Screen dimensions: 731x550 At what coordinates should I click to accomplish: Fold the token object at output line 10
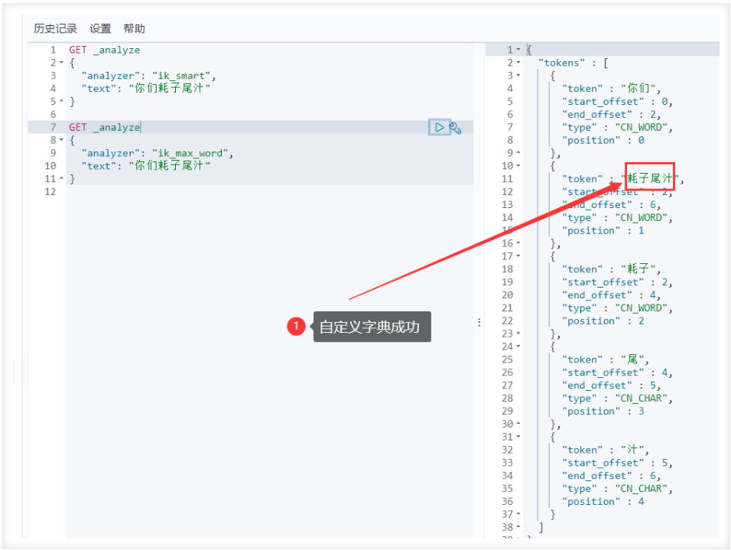518,166
